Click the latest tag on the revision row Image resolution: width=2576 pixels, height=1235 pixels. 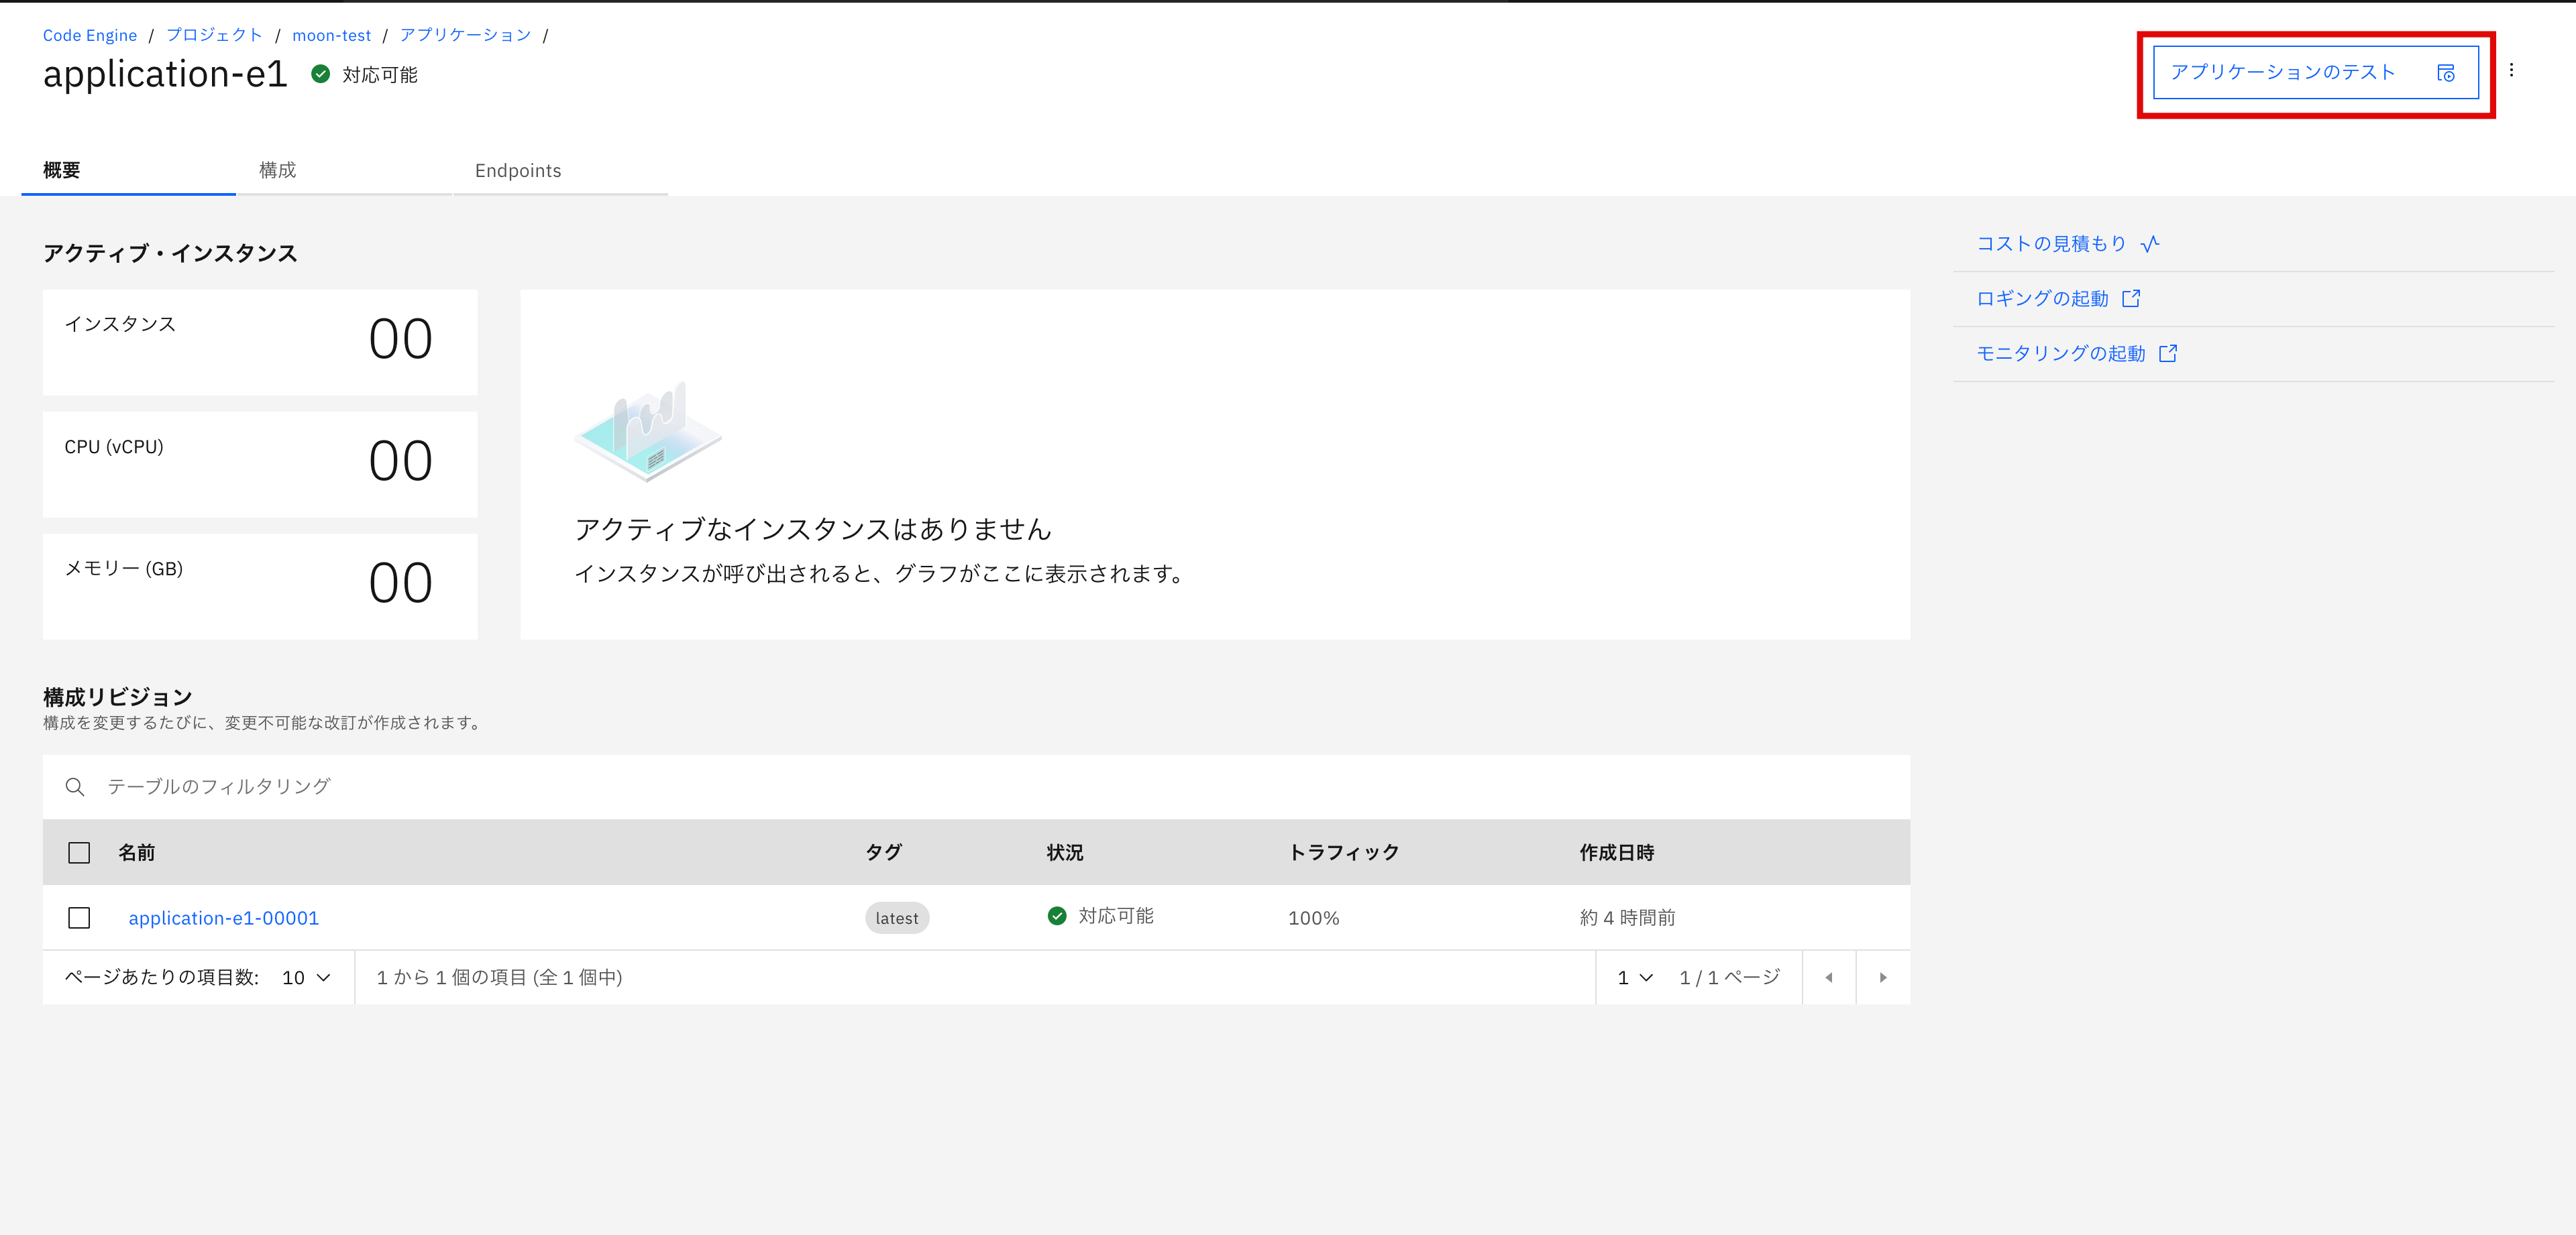click(896, 917)
